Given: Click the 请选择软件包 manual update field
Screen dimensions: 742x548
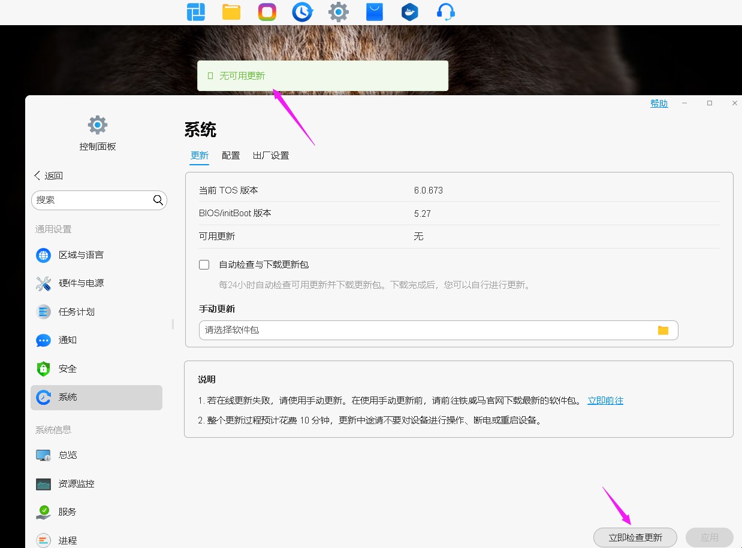Looking at the screenshot, I should tap(438, 330).
